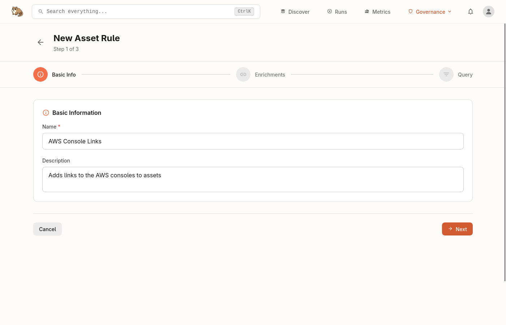This screenshot has width=506, height=325.
Task: Go to the Runs page
Action: (337, 12)
